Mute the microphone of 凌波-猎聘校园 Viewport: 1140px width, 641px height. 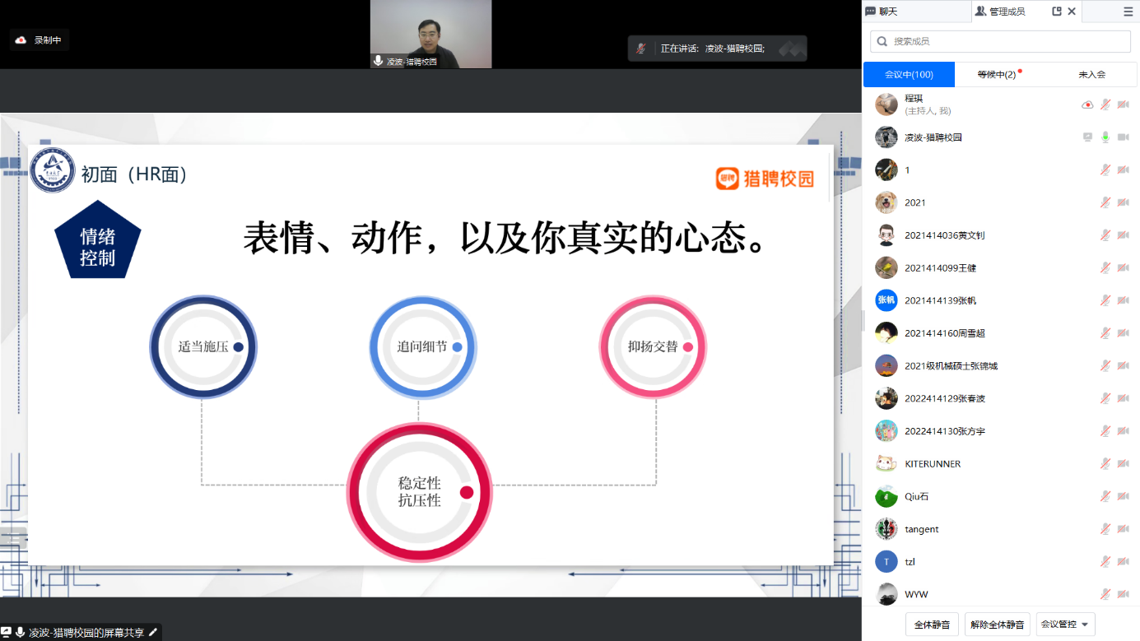tap(1105, 137)
